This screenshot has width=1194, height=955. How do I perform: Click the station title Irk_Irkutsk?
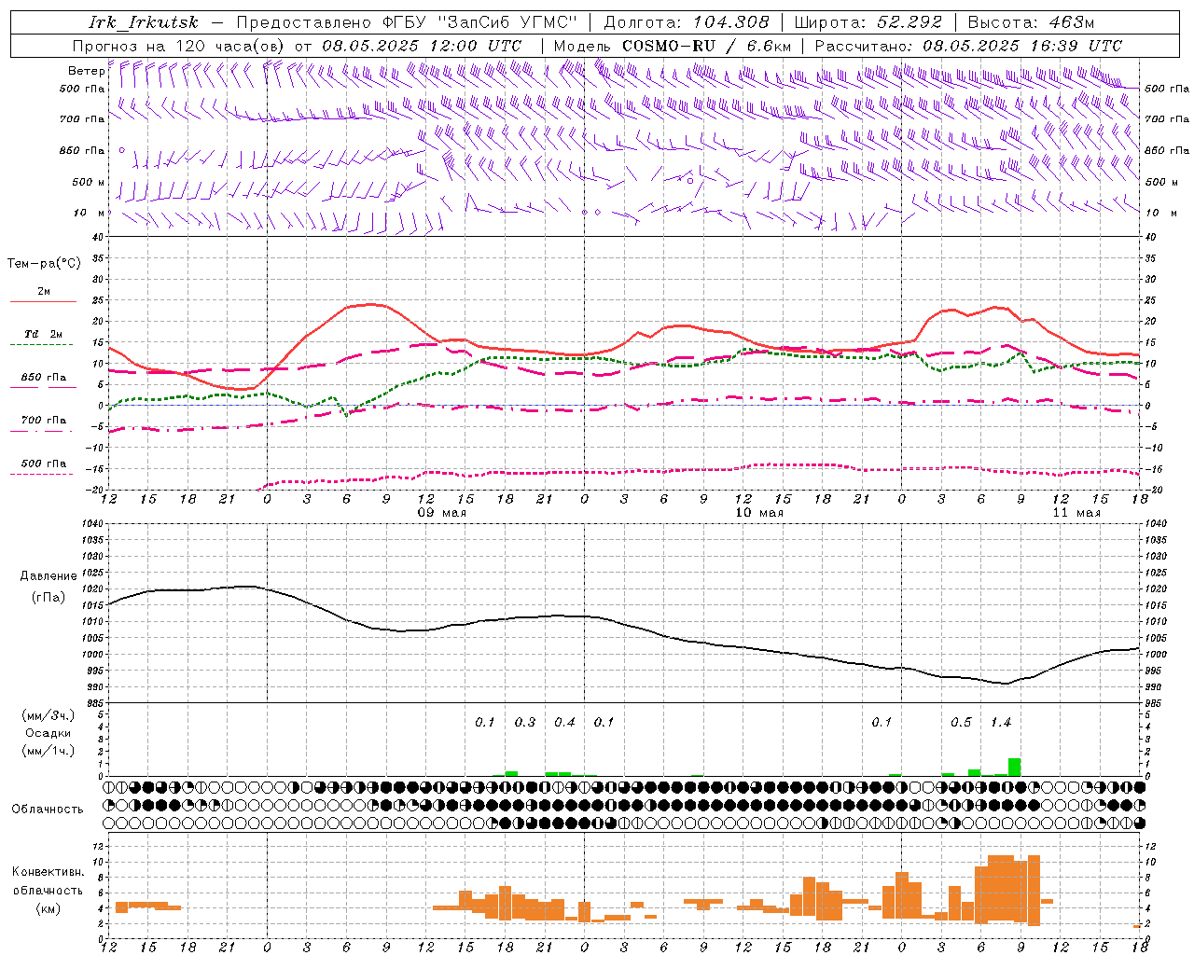[x=143, y=22]
